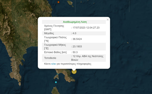152x94 pixels.
Task: Select the small teal marker near the coast
Action: pos(58,74)
